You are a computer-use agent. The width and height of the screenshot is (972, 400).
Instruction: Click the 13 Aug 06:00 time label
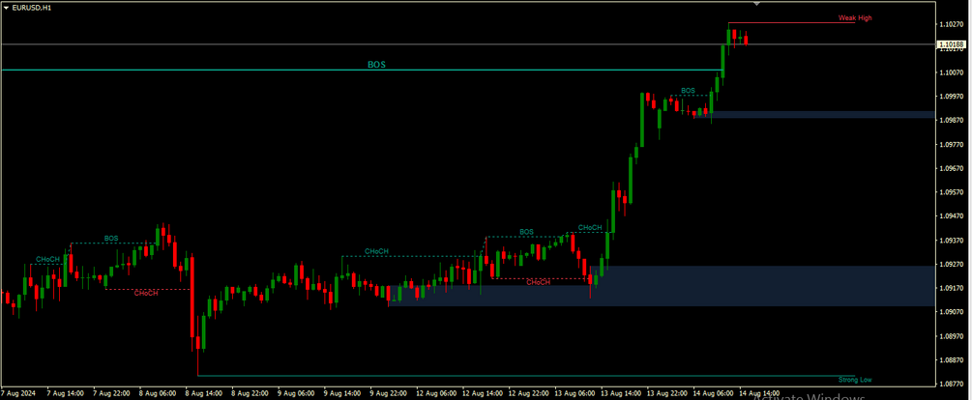(573, 393)
